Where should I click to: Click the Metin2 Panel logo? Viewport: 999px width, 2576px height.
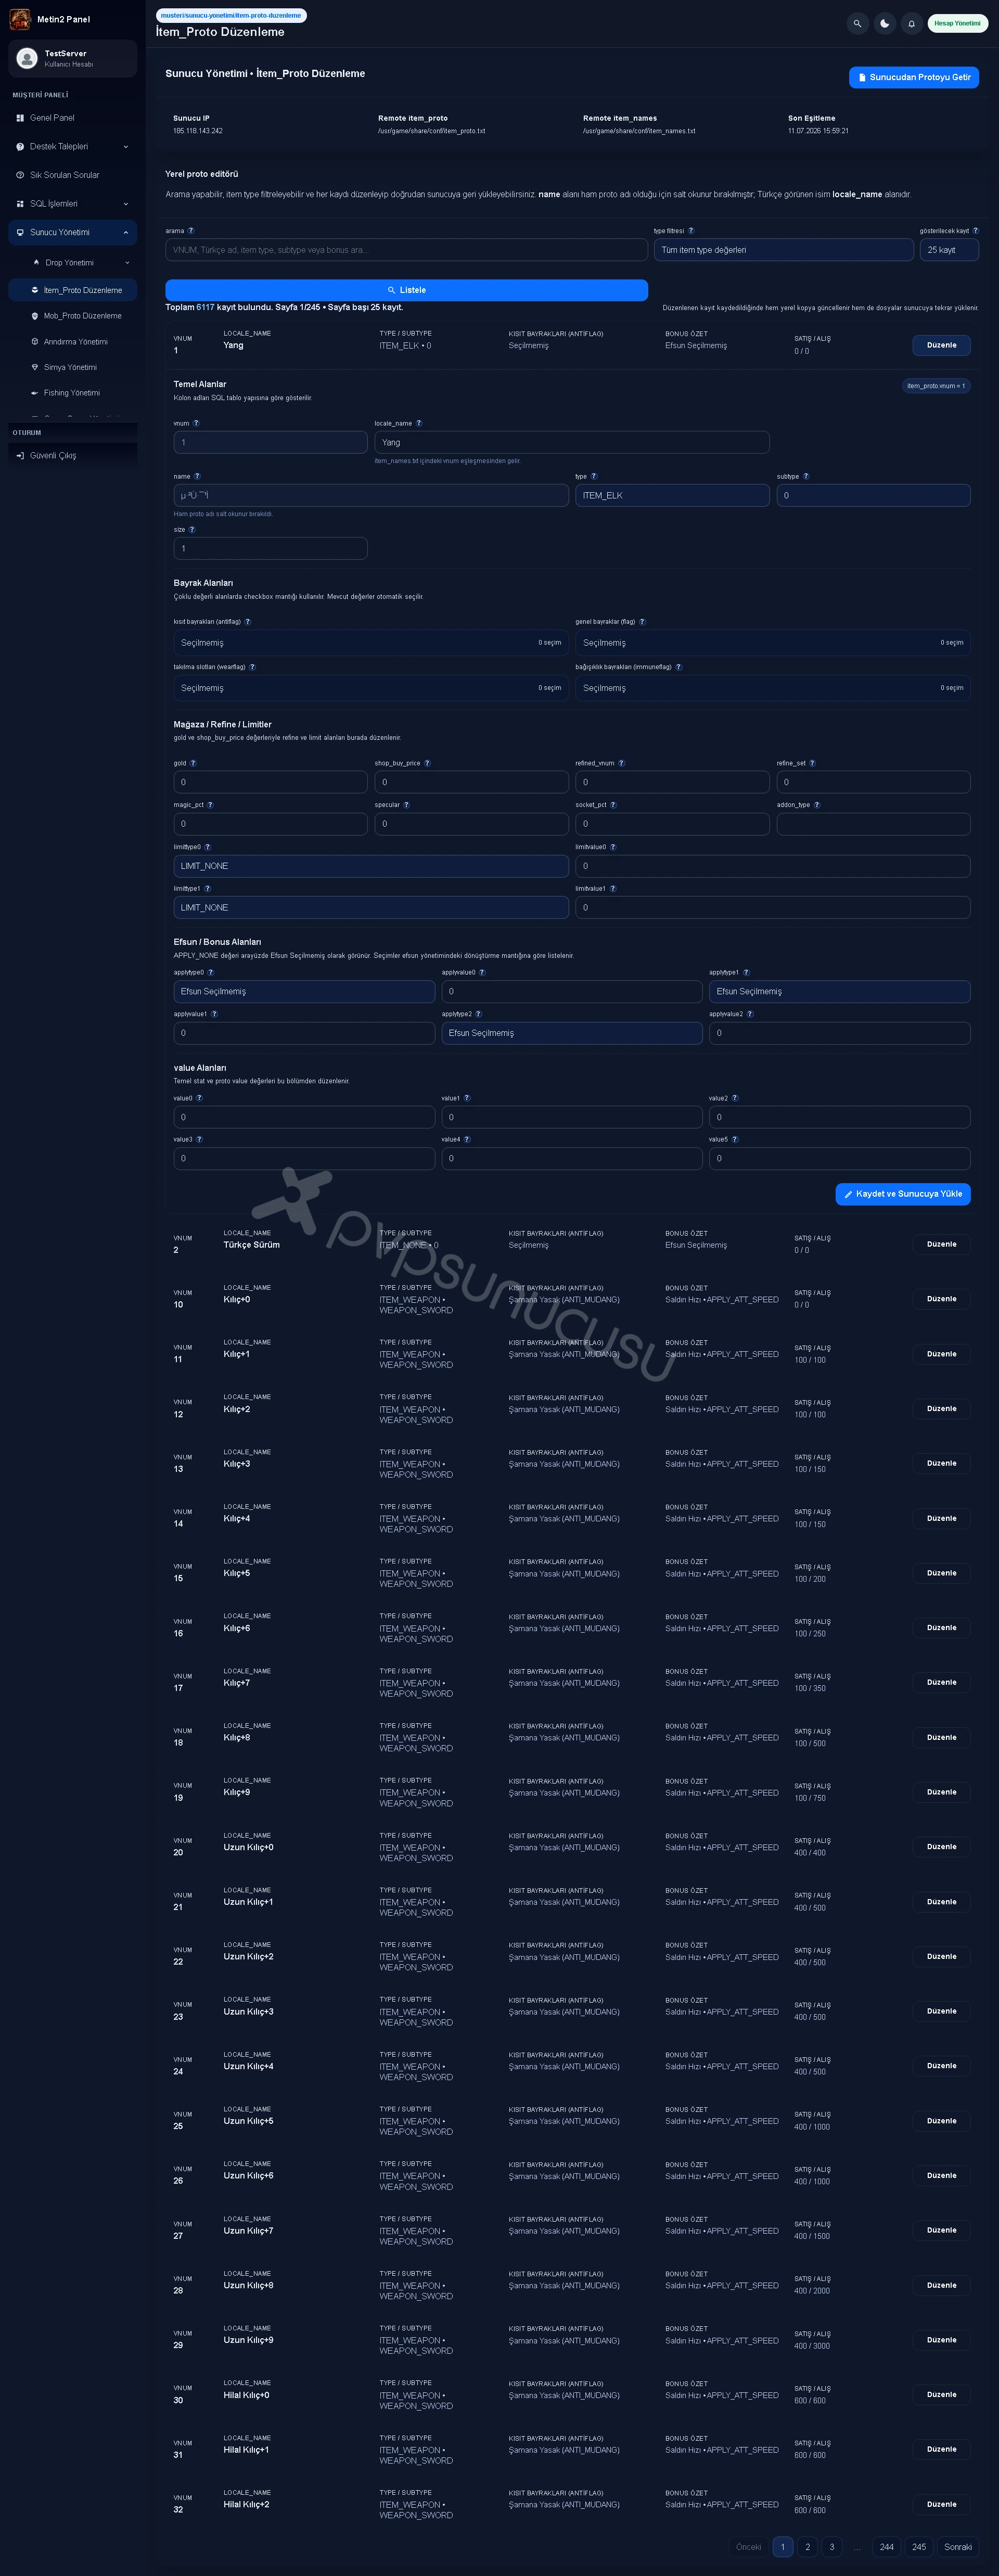[x=20, y=19]
